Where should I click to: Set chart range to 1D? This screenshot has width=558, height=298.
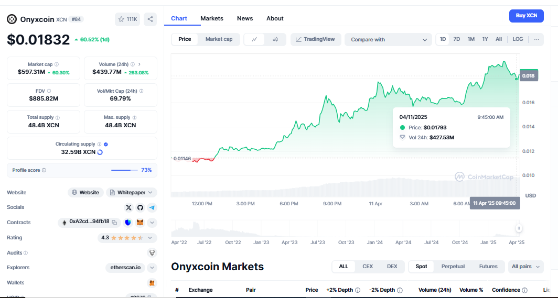[443, 39]
